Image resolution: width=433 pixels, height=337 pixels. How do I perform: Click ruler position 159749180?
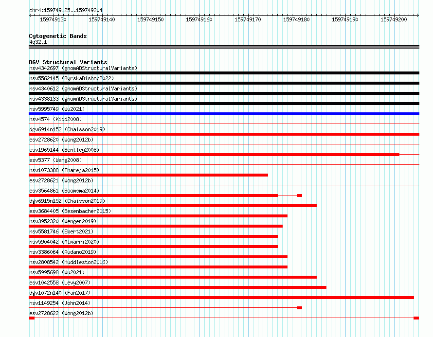click(297, 19)
